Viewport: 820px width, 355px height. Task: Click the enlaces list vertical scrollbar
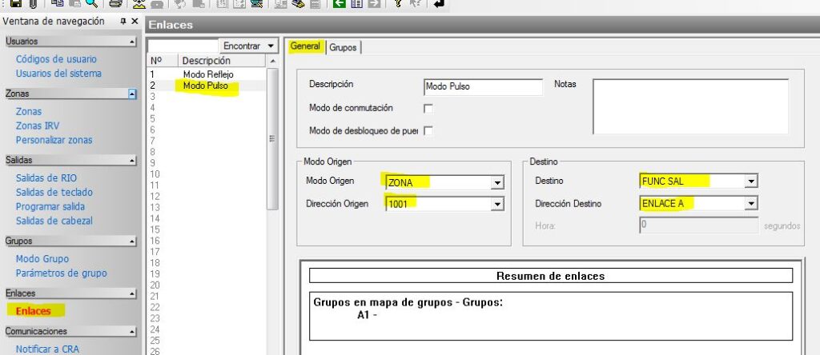pyautogui.click(x=272, y=138)
